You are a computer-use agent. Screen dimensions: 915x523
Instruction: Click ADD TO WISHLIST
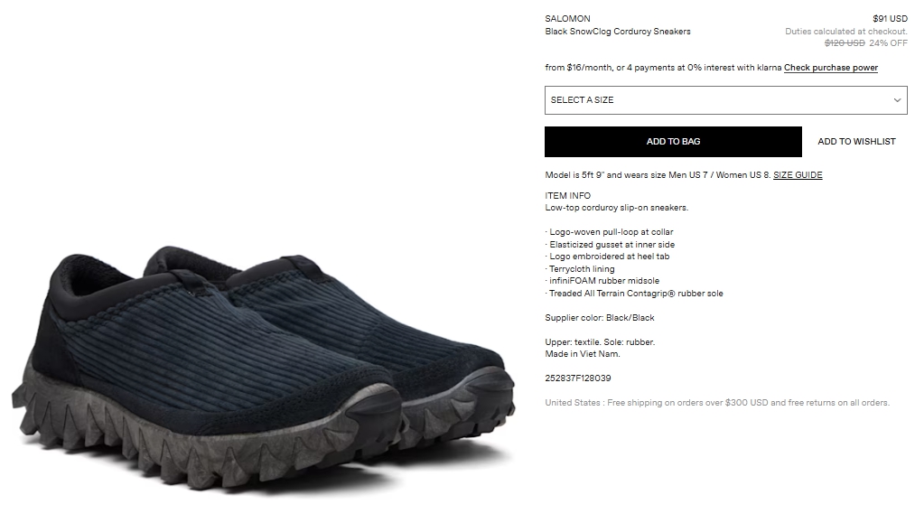point(856,142)
